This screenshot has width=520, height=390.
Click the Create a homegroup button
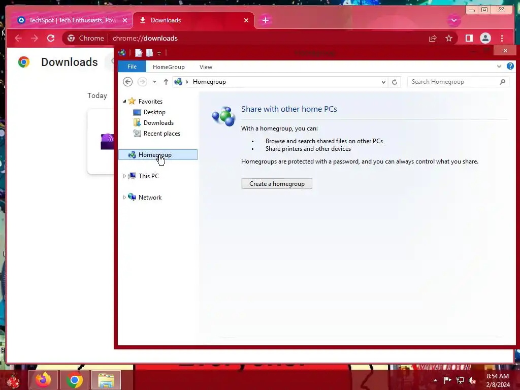pyautogui.click(x=277, y=184)
